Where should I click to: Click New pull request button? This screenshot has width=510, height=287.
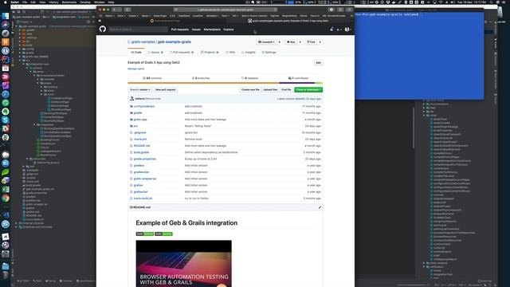point(165,89)
